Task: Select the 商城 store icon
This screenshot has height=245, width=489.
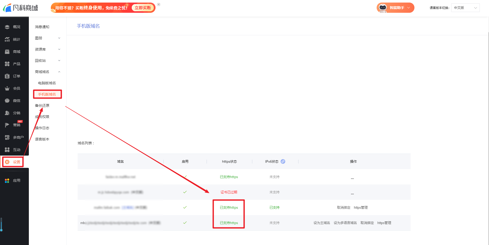Action: pyautogui.click(x=7, y=52)
